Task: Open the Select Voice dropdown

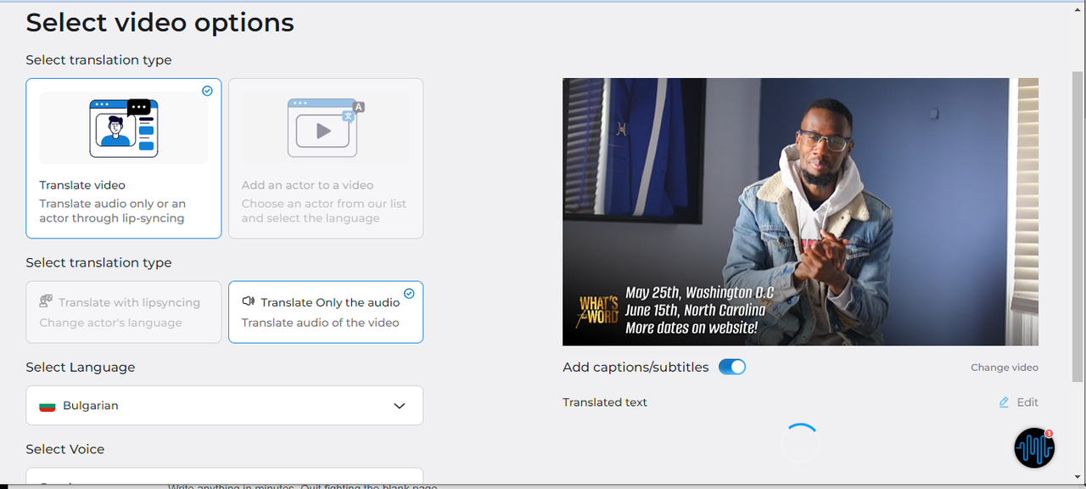Action: pyautogui.click(x=224, y=478)
